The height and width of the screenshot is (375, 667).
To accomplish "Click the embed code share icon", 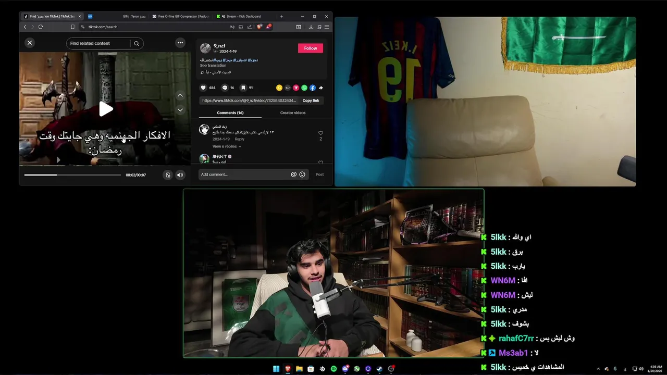I will (x=288, y=87).
